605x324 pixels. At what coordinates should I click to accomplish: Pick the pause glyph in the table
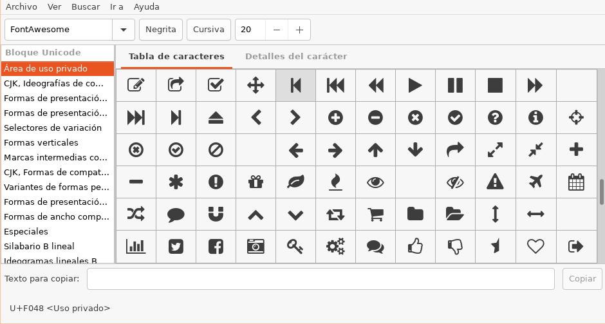(455, 85)
